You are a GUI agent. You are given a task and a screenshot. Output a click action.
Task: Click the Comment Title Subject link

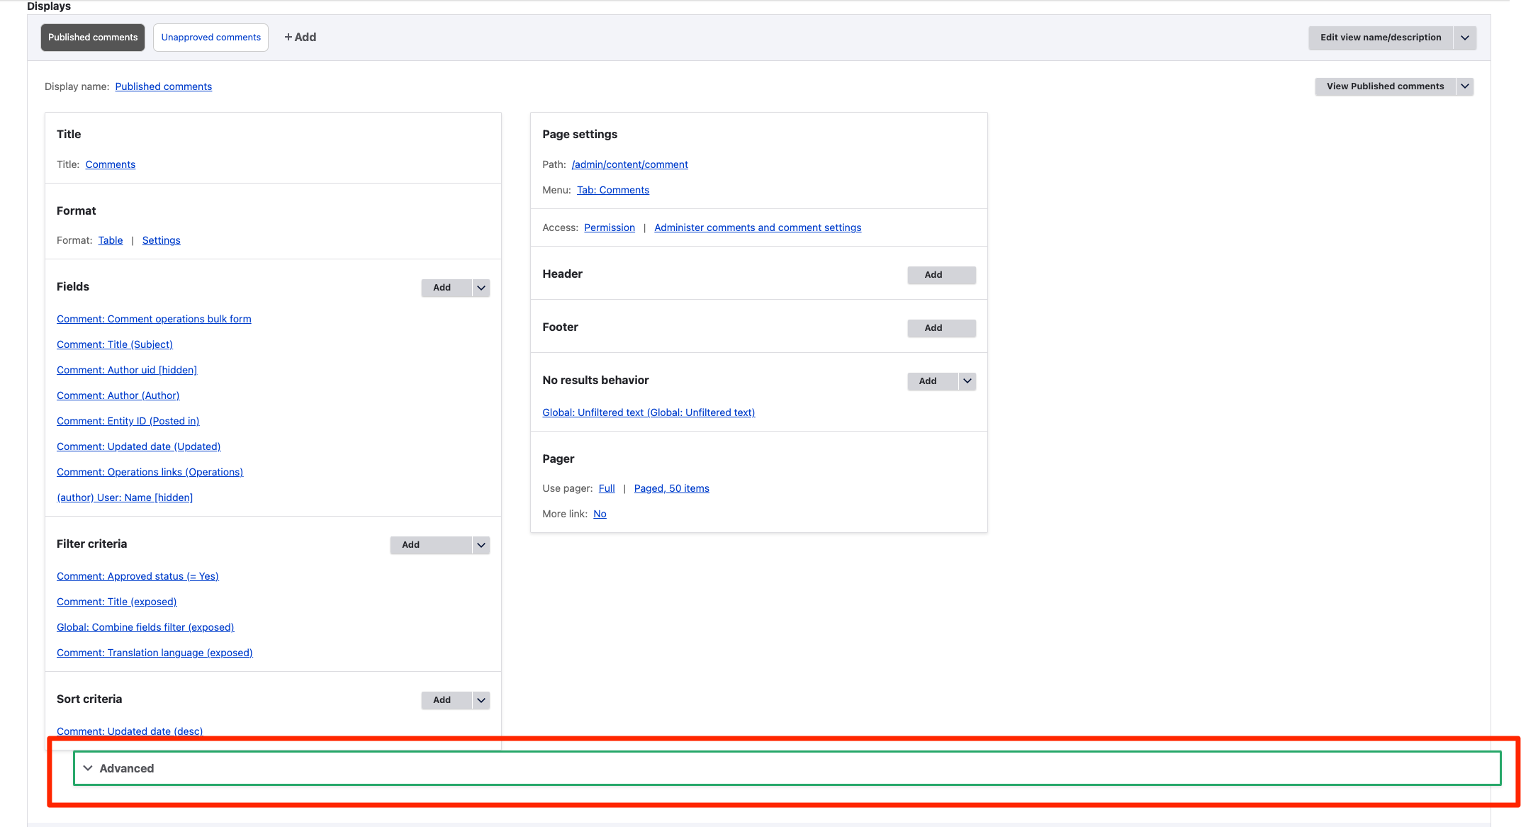click(x=114, y=343)
